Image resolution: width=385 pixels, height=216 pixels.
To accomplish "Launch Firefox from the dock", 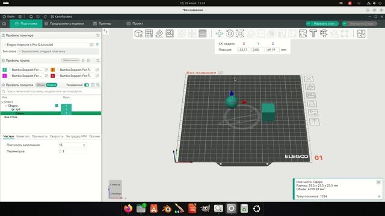I will pos(128,209).
